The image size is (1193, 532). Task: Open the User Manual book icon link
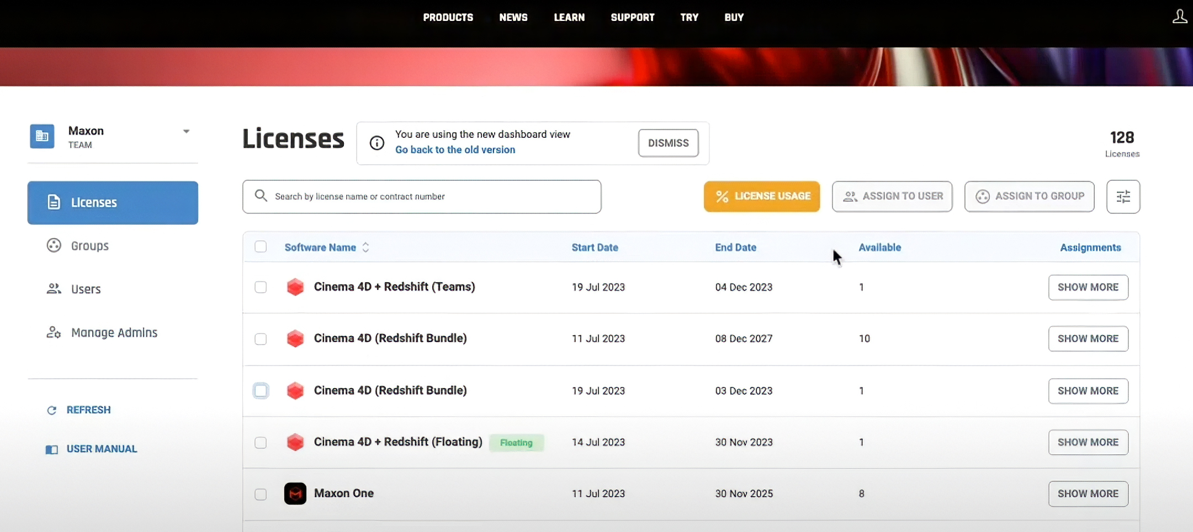tap(52, 449)
